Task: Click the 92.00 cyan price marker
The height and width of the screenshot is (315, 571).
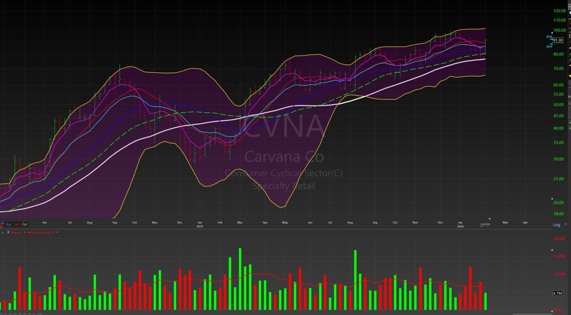Action: [x=549, y=37]
